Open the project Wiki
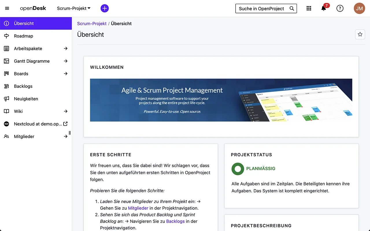This screenshot has width=370, height=231. click(x=18, y=111)
